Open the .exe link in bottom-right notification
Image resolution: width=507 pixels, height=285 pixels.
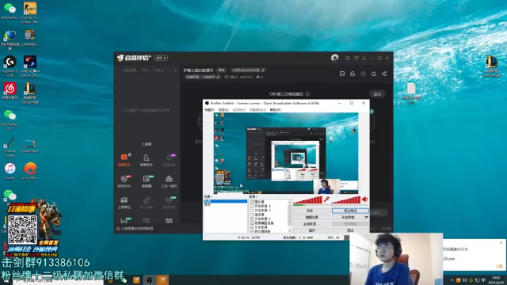point(448,259)
